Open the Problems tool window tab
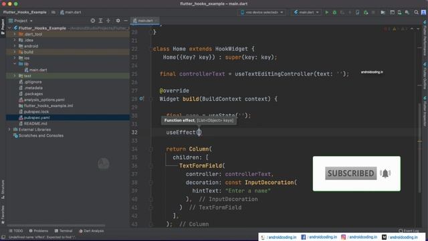This screenshot has width=428, height=241. point(39,231)
